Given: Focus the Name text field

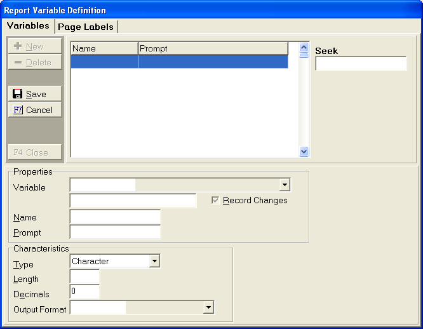Looking at the screenshot, I should point(115,217).
